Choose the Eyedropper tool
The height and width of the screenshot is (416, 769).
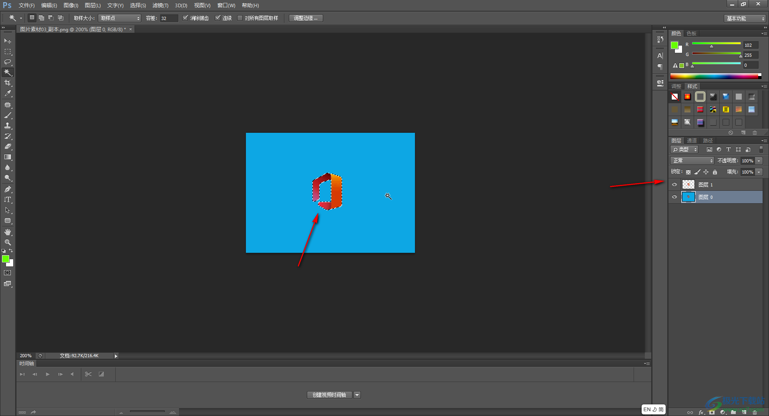click(x=8, y=93)
